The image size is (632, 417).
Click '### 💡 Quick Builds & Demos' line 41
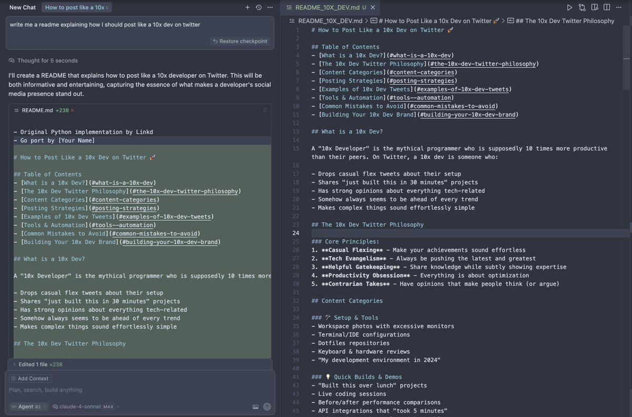pyautogui.click(x=357, y=377)
